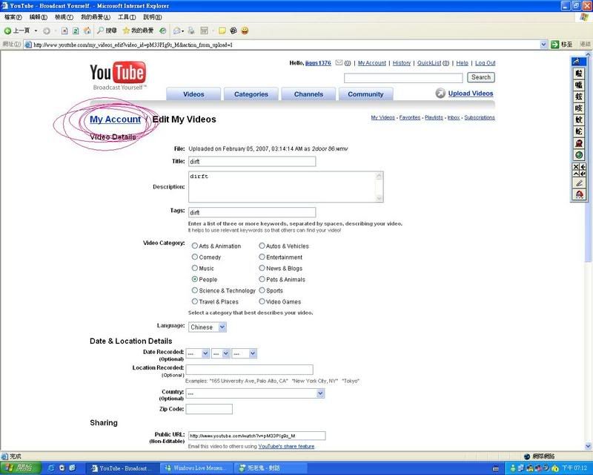Screen dimensions: 593x475
Task: Select Pets & Animals category
Action: [x=262, y=279]
